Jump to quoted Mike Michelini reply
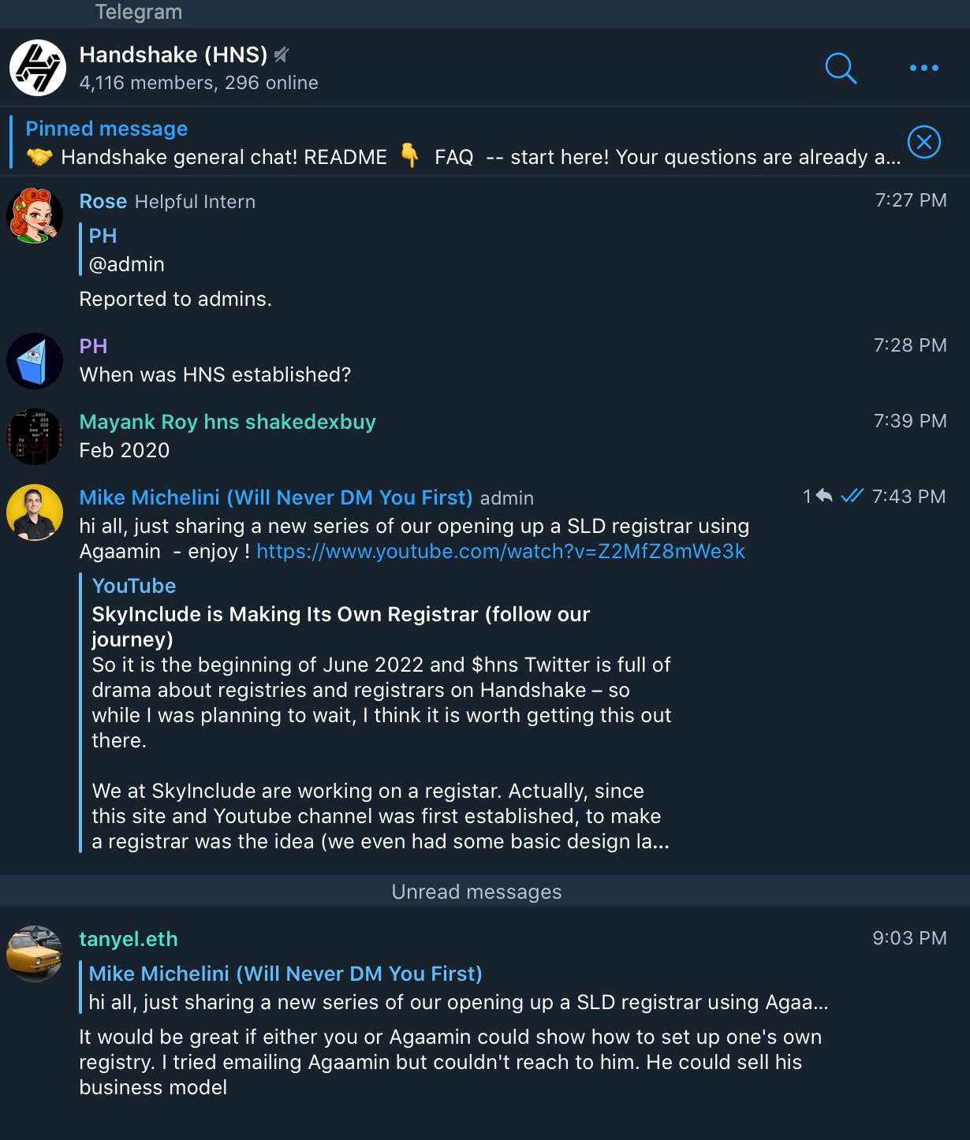This screenshot has width=970, height=1140. coord(457,988)
